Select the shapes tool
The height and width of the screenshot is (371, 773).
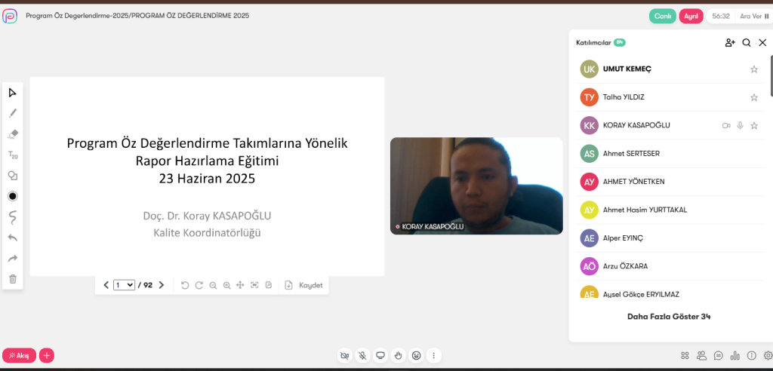click(13, 176)
